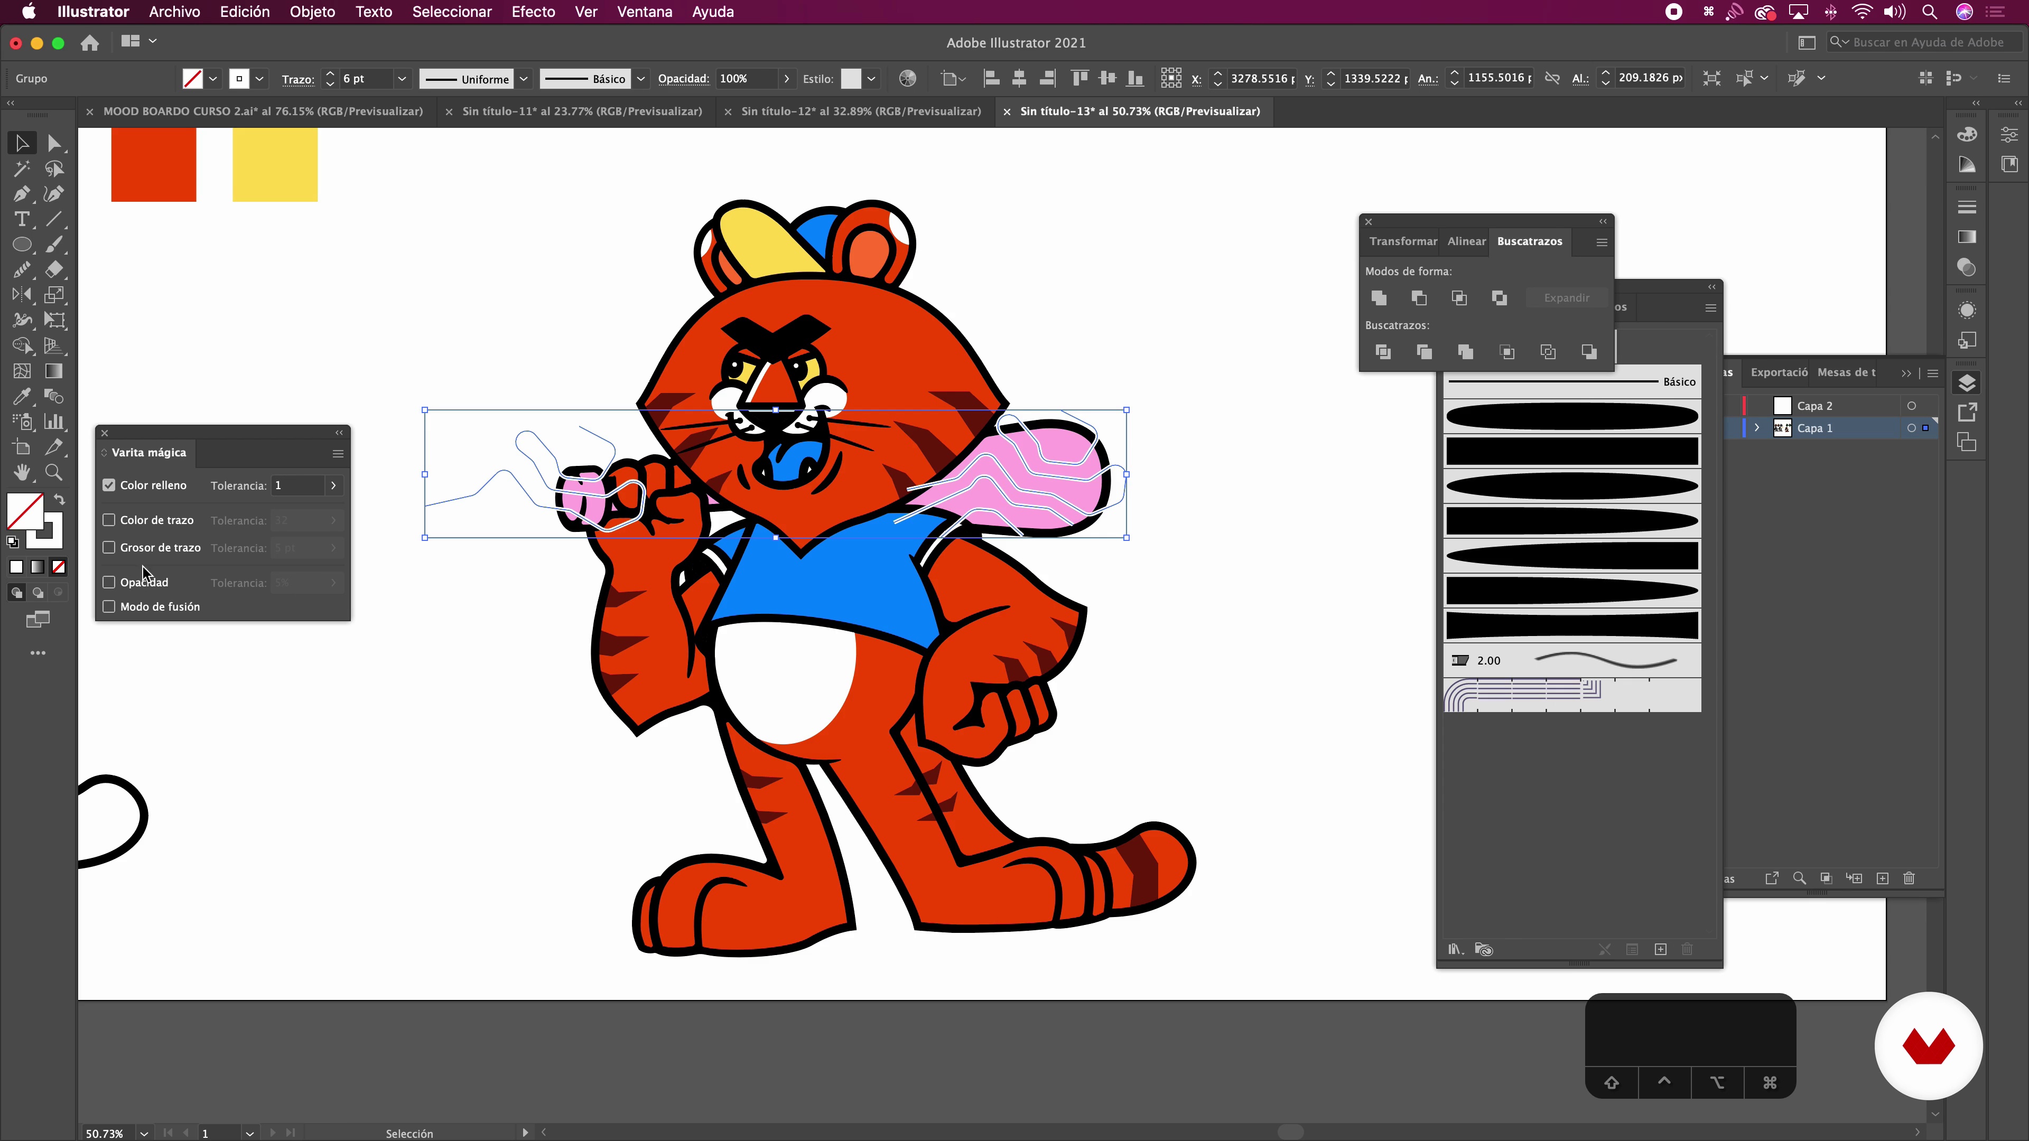Open the Archivo menu
This screenshot has height=1141, width=2029.
click(x=174, y=12)
